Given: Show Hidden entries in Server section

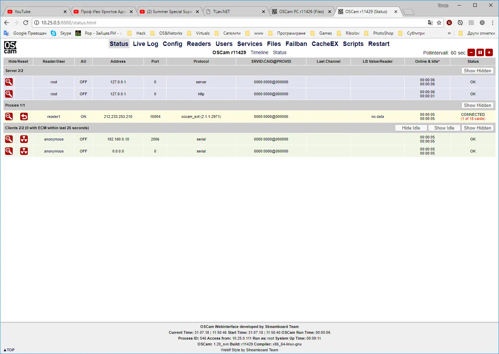Looking at the screenshot, I should pyautogui.click(x=477, y=71).
